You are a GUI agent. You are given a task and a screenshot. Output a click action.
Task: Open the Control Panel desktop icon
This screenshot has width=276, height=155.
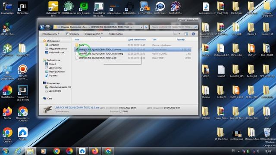(x=7, y=73)
